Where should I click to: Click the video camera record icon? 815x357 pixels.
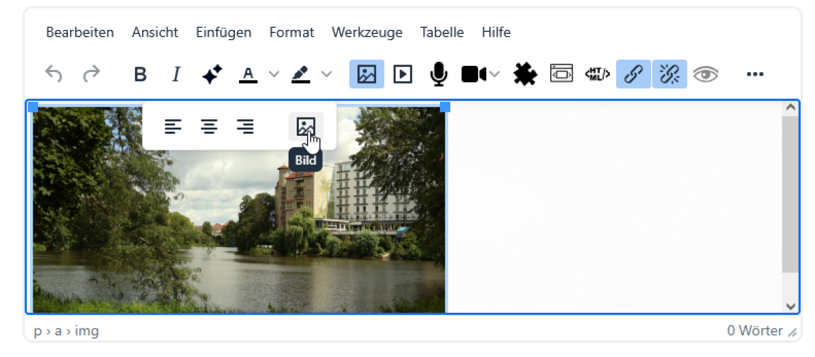(473, 74)
